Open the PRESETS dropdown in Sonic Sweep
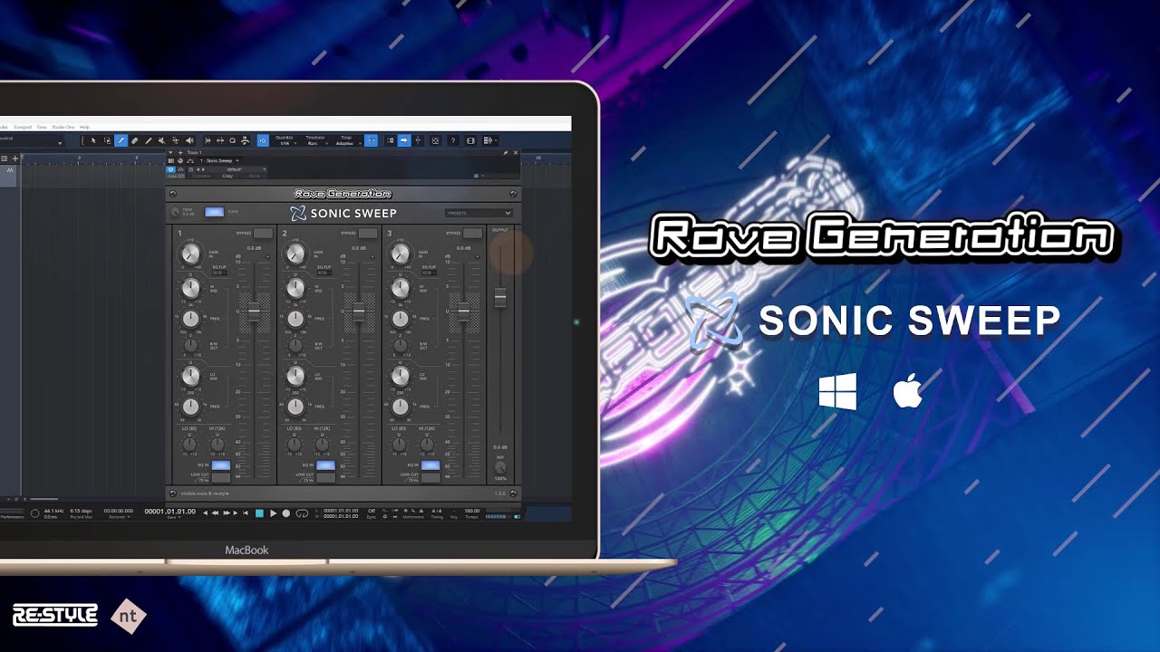Screen dimensions: 1160x652 point(479,213)
